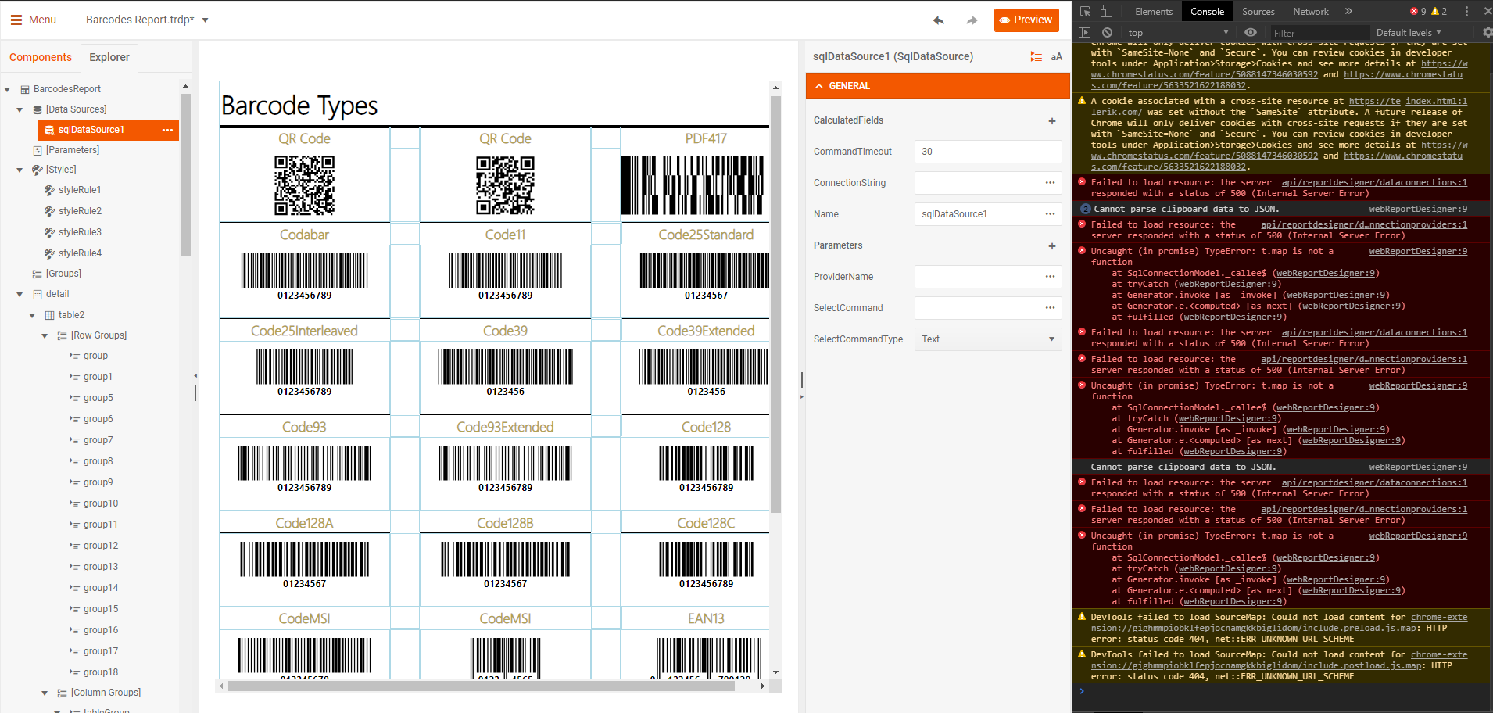Open the sqlDataSource1 more-options menu in tree
The height and width of the screenshot is (713, 1493).
click(x=167, y=130)
